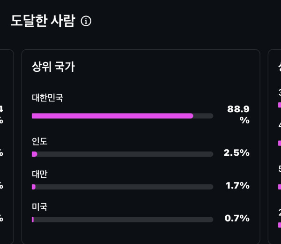Click the 인도 progress bar
Viewport: 281px width, 244px height.
click(122, 154)
